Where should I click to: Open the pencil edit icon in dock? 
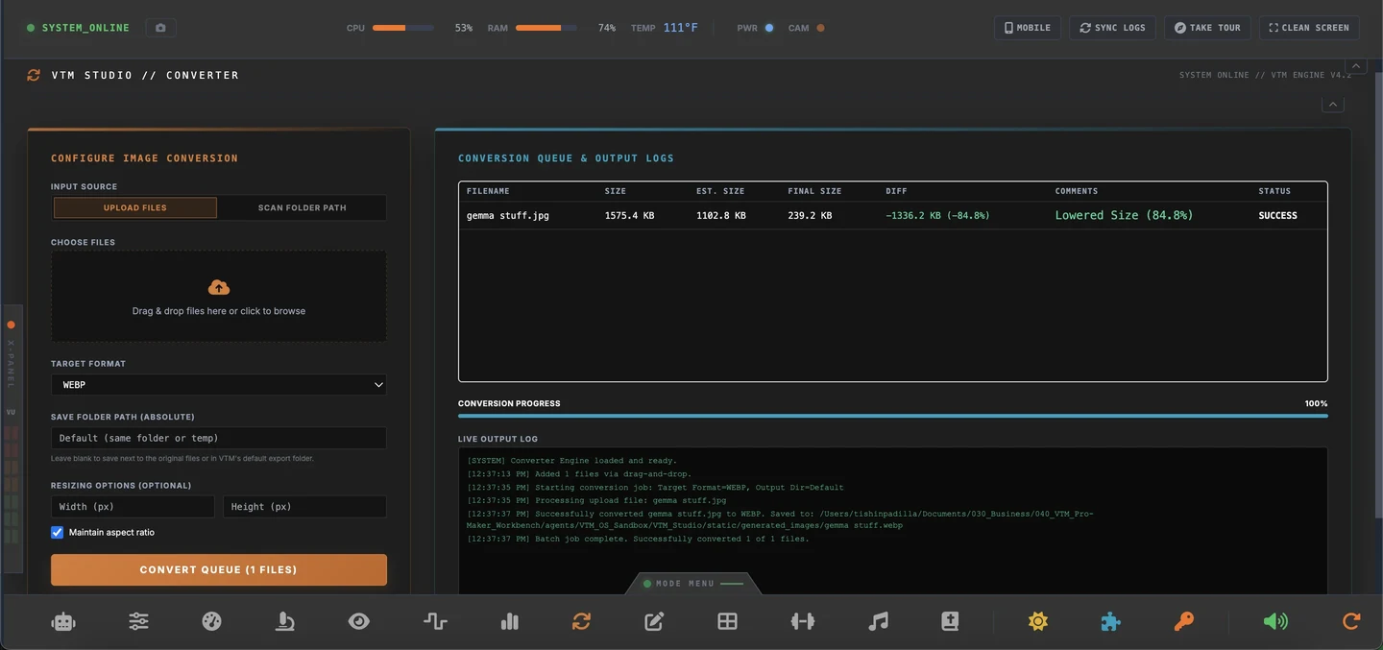pyautogui.click(x=654, y=621)
